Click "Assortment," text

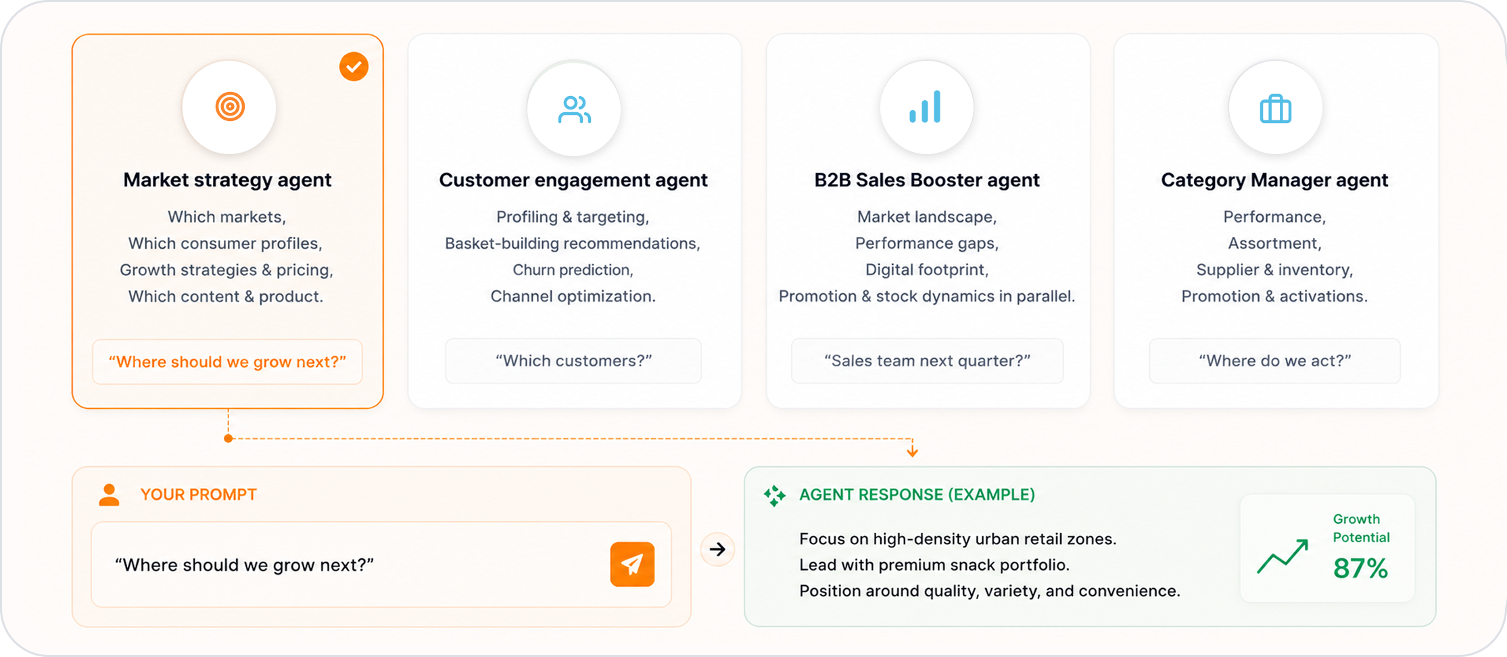pos(1274,243)
